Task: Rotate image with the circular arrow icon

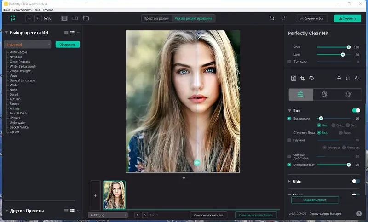Action: tap(356, 79)
